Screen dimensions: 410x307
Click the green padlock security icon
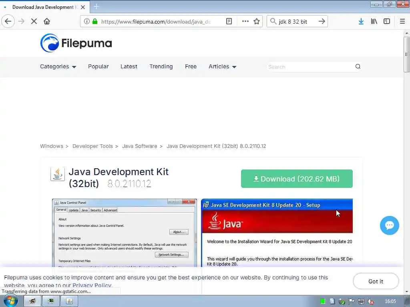[95, 22]
